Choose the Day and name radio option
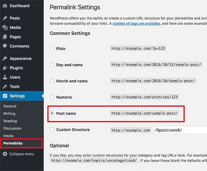 pyautogui.click(x=52, y=65)
